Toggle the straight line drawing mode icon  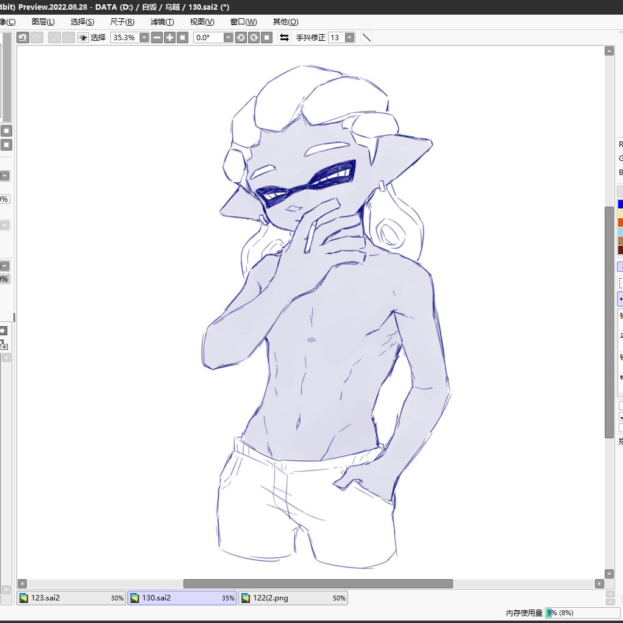click(x=366, y=37)
